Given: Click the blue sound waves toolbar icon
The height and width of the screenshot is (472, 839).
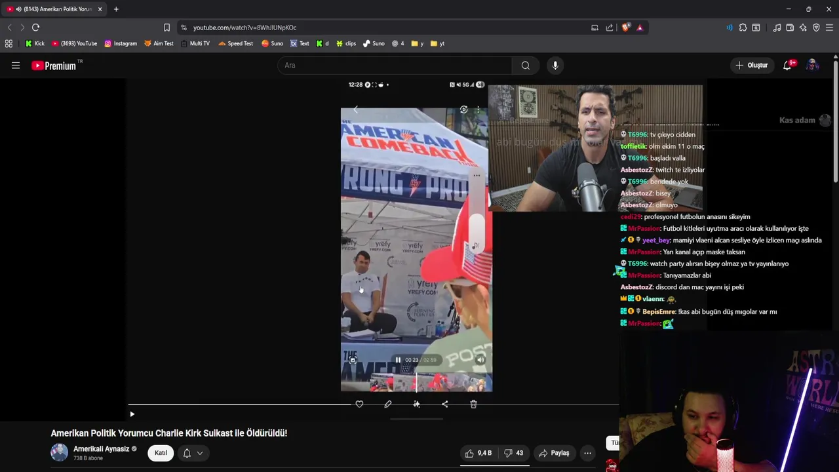Looking at the screenshot, I should (730, 28).
